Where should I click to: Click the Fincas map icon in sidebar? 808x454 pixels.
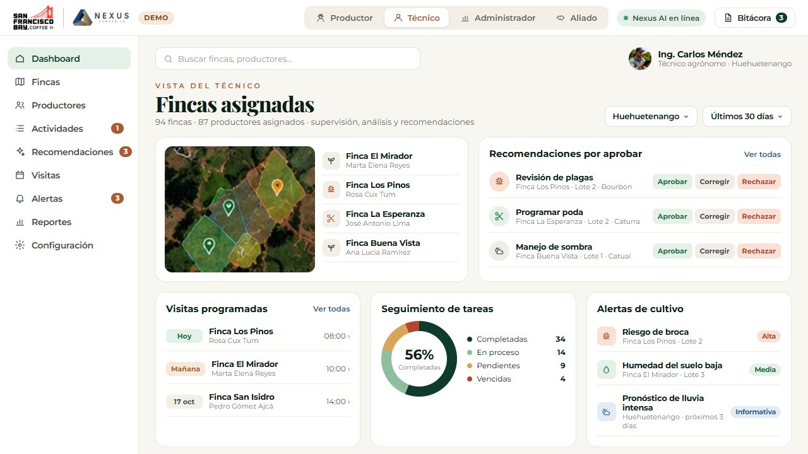(x=20, y=82)
